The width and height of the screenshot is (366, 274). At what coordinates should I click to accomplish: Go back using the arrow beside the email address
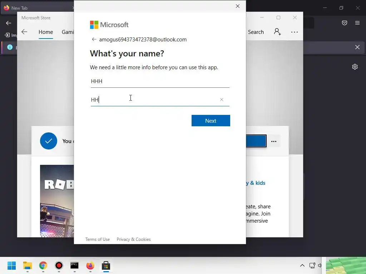click(x=94, y=39)
